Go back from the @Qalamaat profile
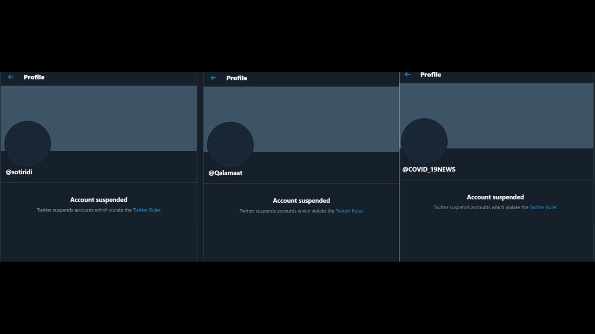595x334 pixels. coord(213,78)
